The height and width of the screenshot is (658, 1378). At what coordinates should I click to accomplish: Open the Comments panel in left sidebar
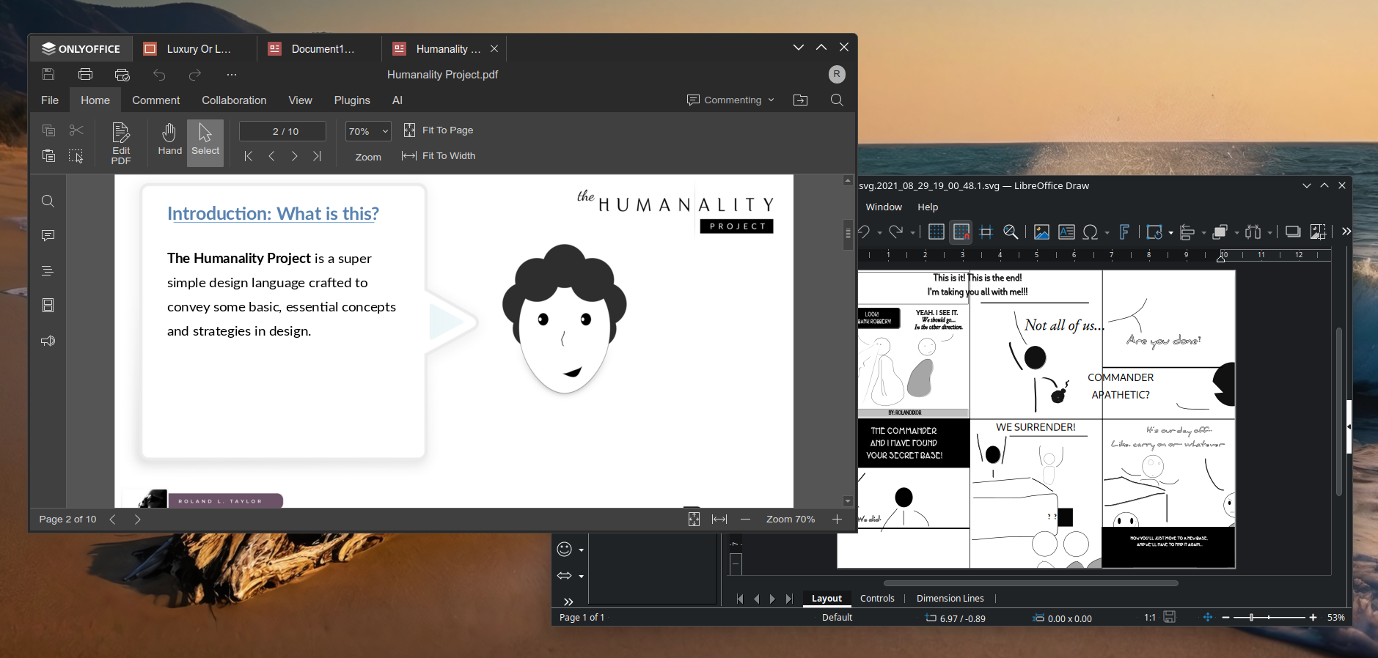coord(48,236)
